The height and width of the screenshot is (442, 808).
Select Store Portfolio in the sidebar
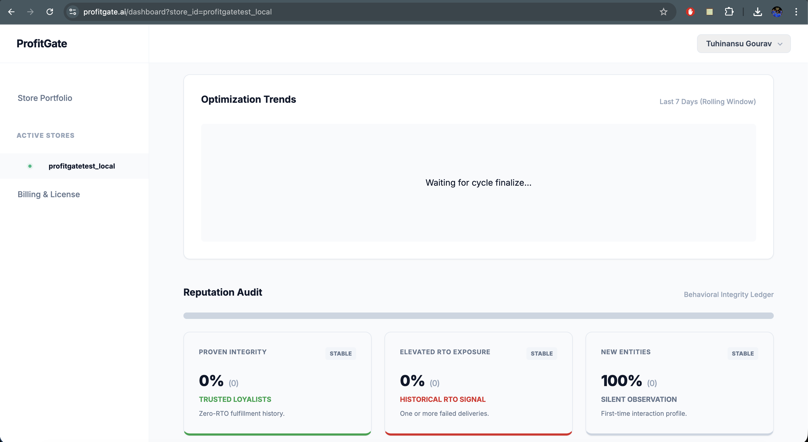pos(45,98)
